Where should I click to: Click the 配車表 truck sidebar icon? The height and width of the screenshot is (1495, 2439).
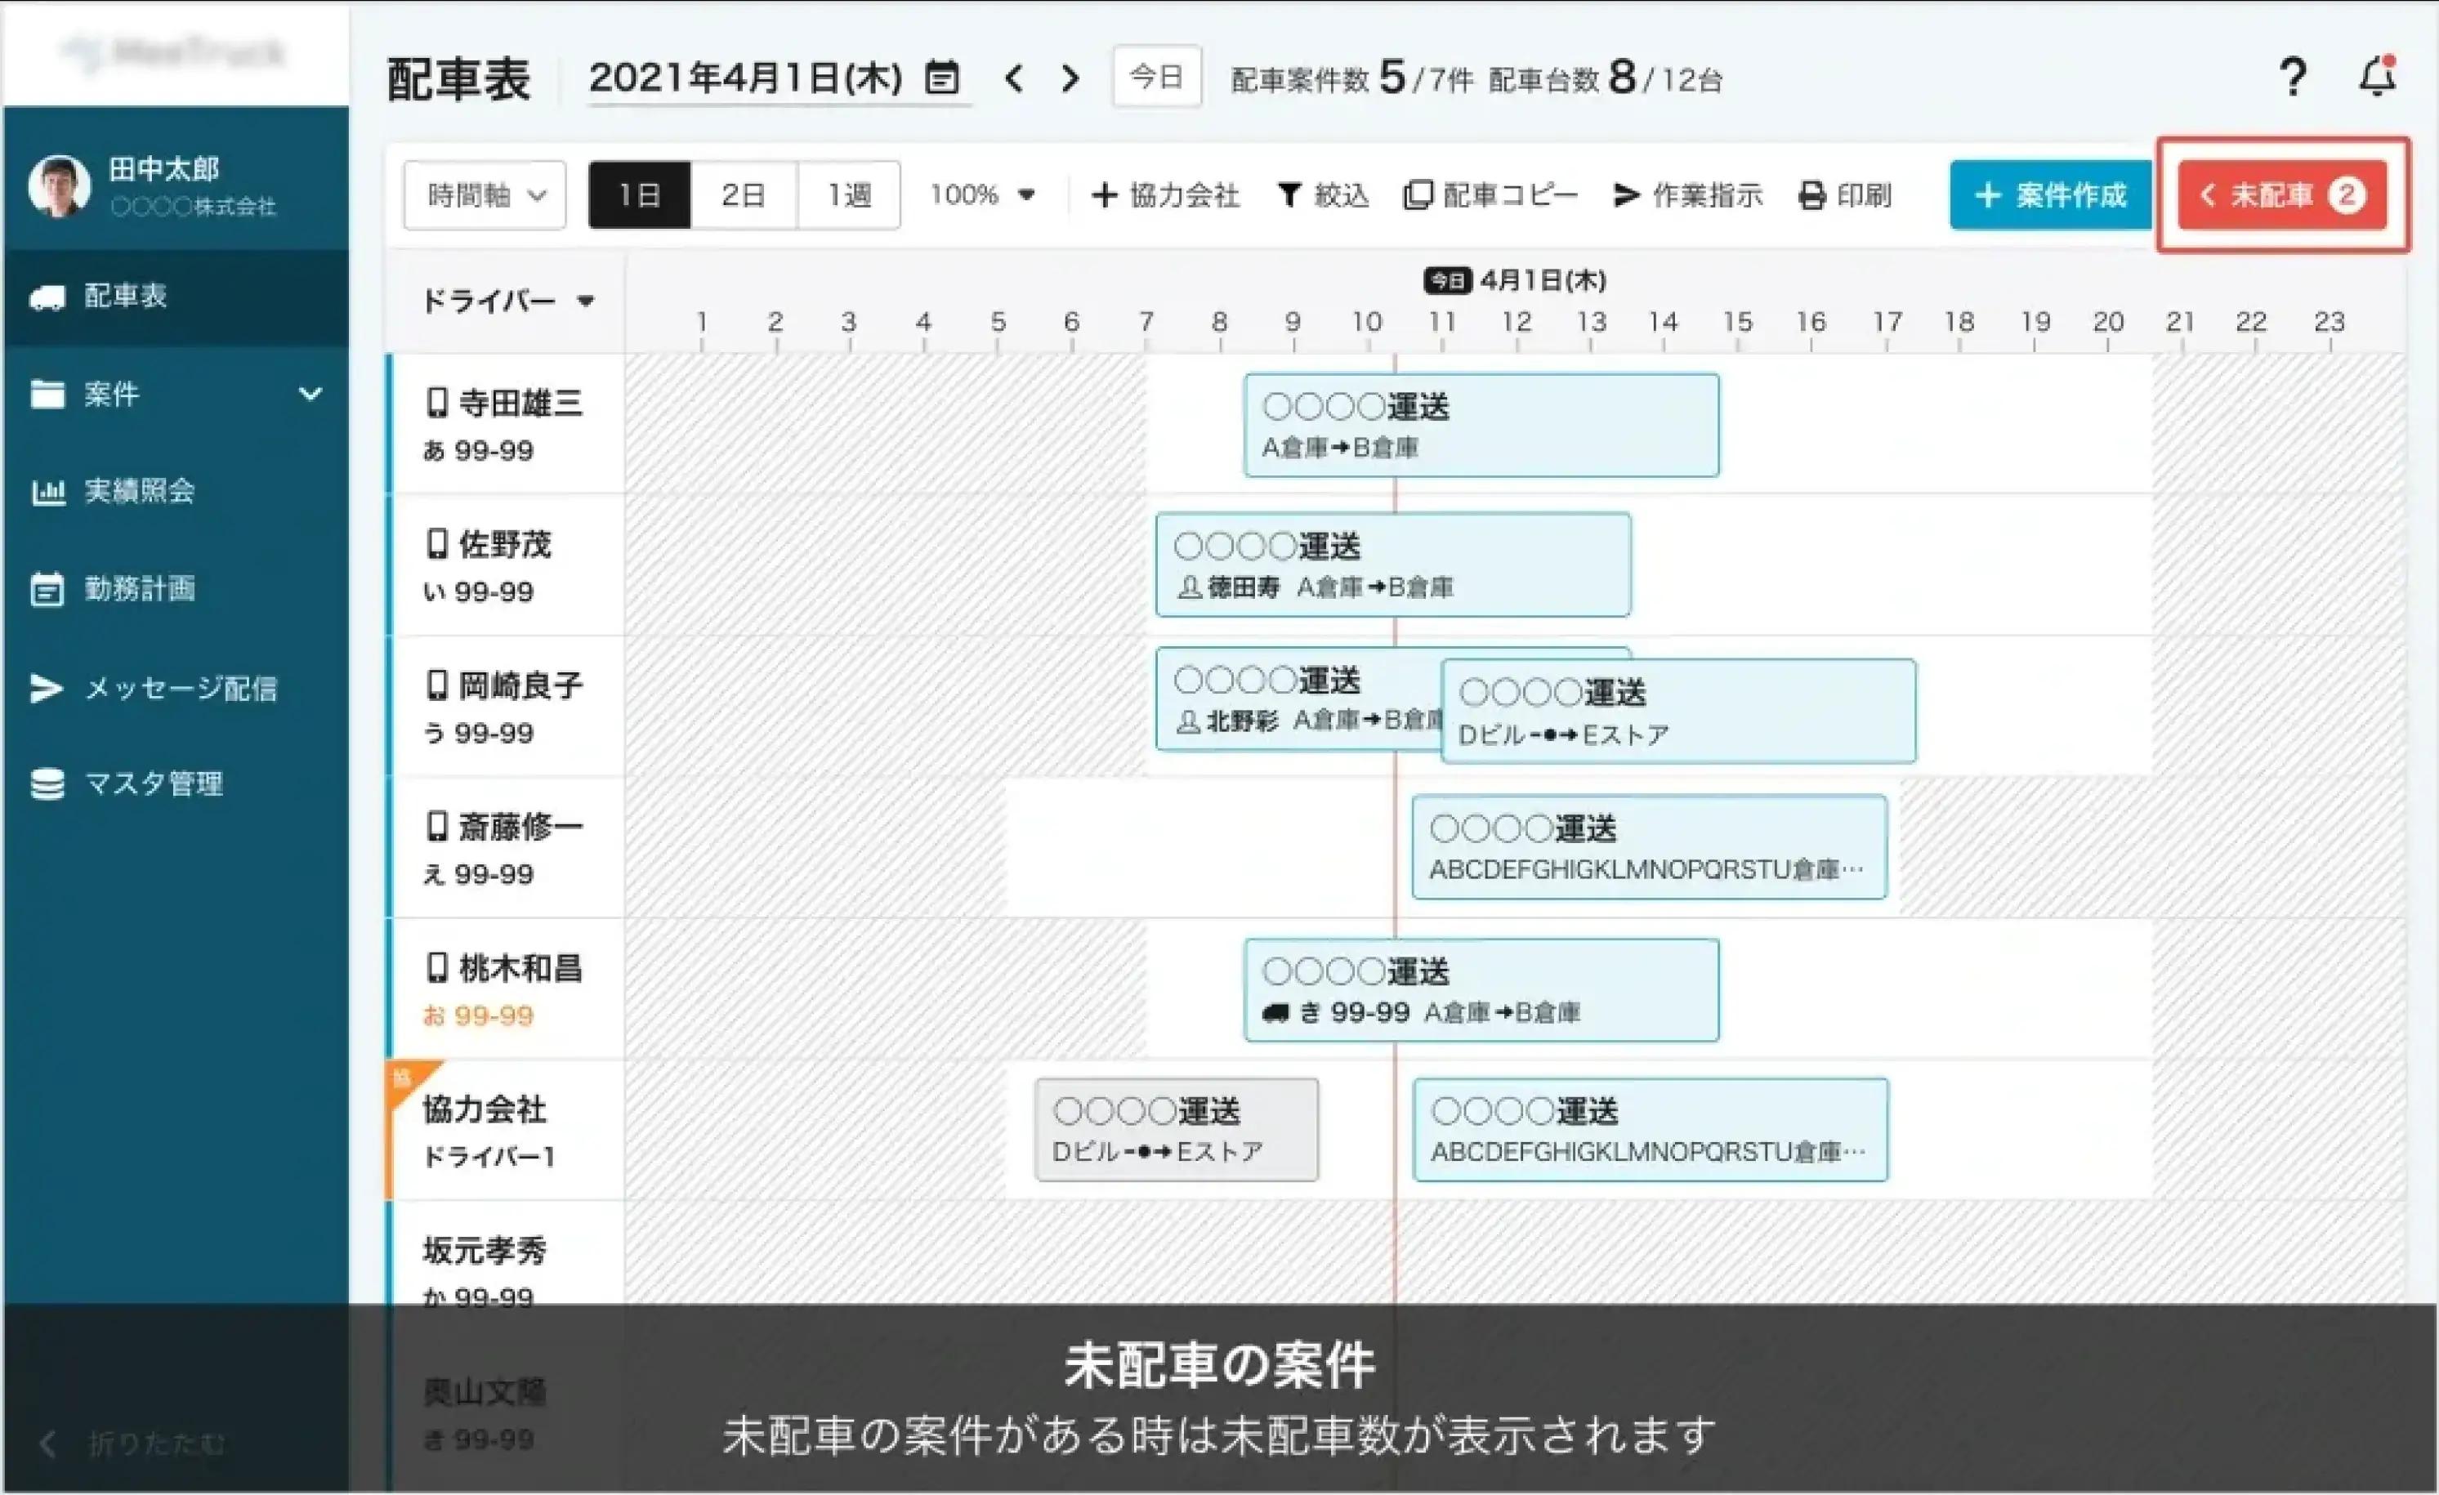(x=47, y=297)
